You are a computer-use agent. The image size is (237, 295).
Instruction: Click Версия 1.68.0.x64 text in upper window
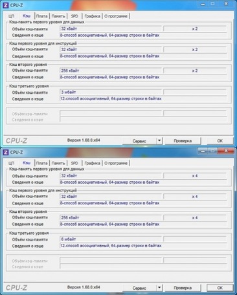84,140
